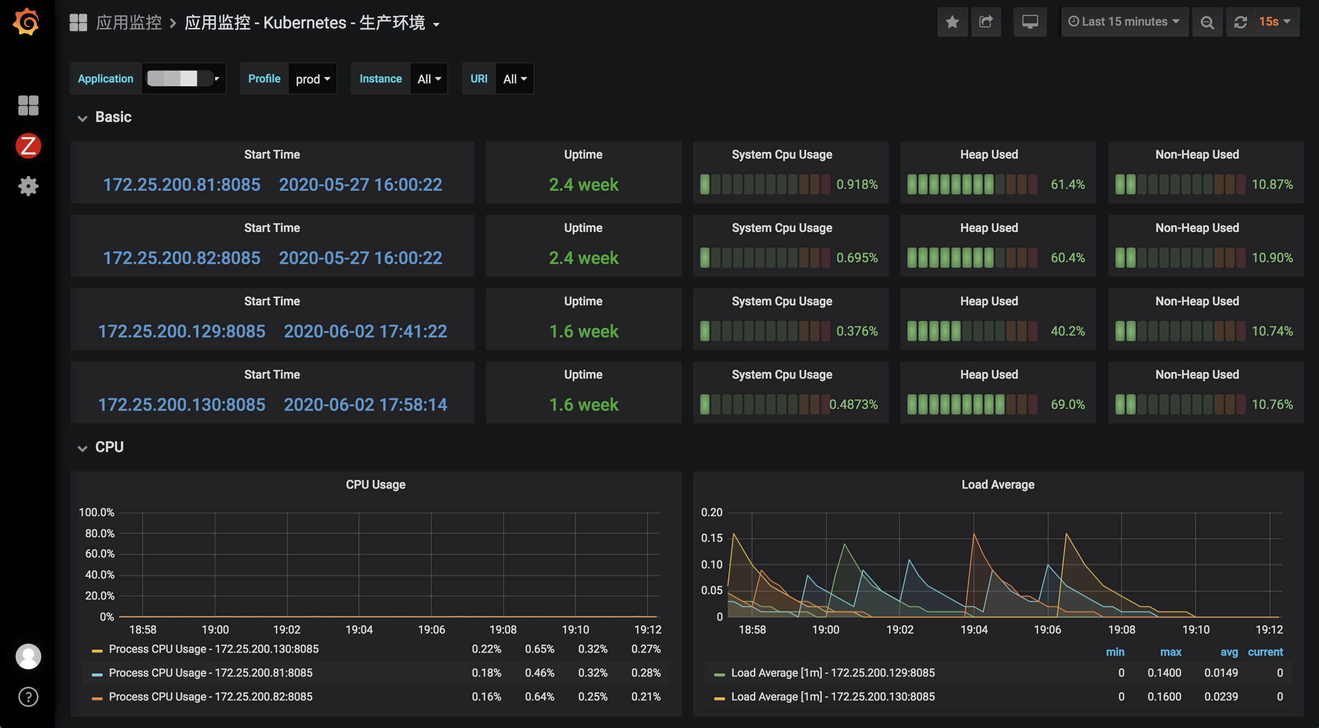Star this dashboard as favorite
Screen dimensions: 1319x728
click(x=952, y=22)
